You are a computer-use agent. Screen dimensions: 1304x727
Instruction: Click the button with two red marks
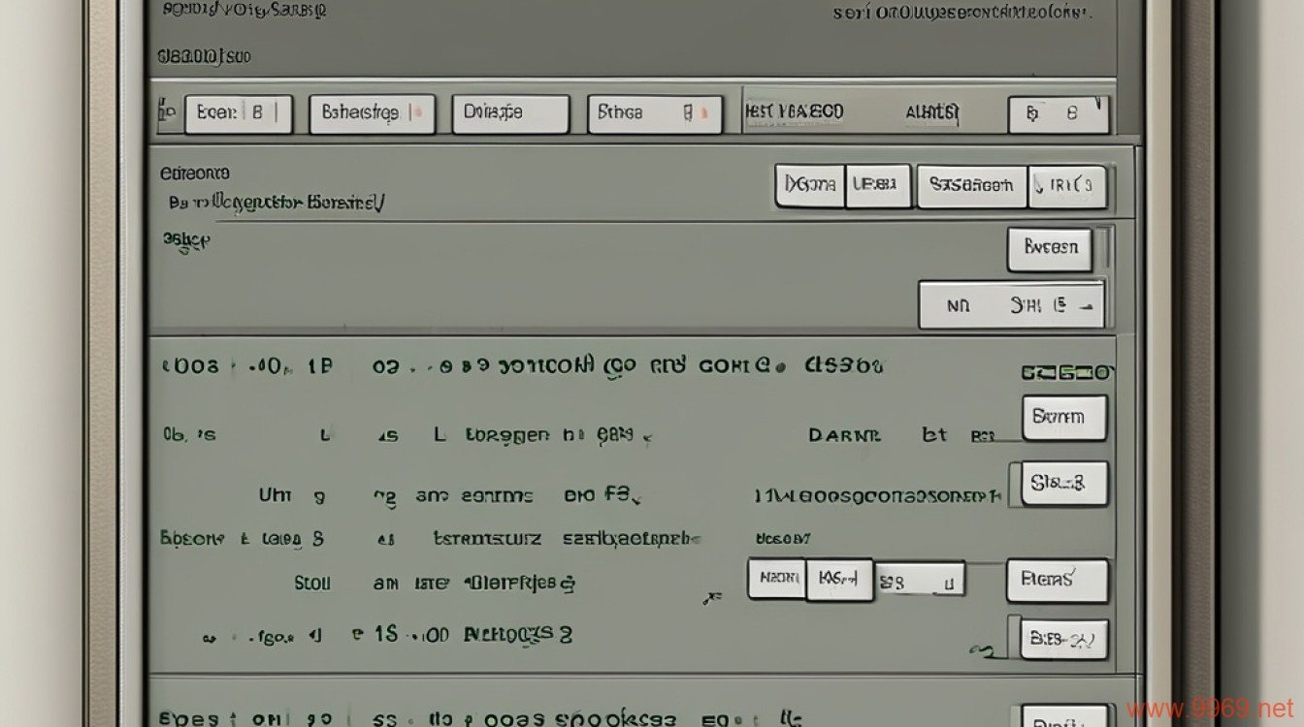click(655, 113)
